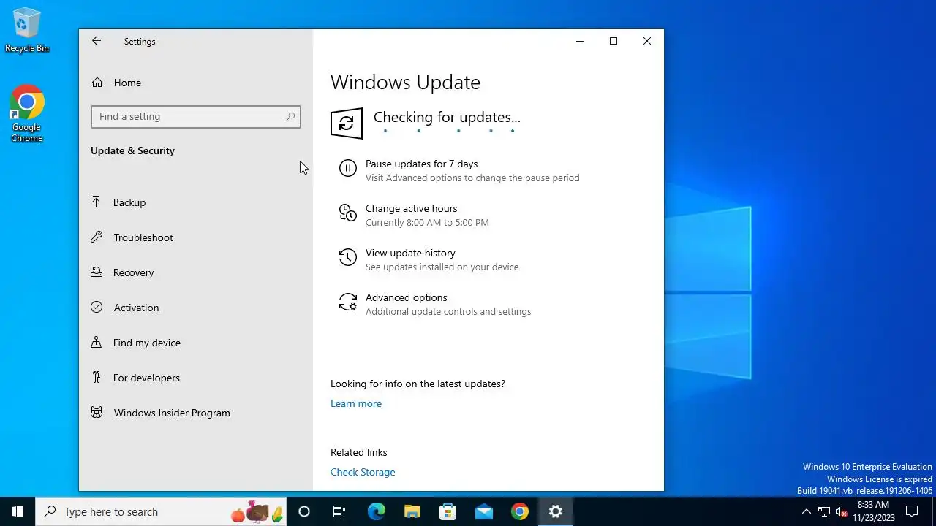The height and width of the screenshot is (526, 936).
Task: Click the Backup arrow icon
Action: 97,202
